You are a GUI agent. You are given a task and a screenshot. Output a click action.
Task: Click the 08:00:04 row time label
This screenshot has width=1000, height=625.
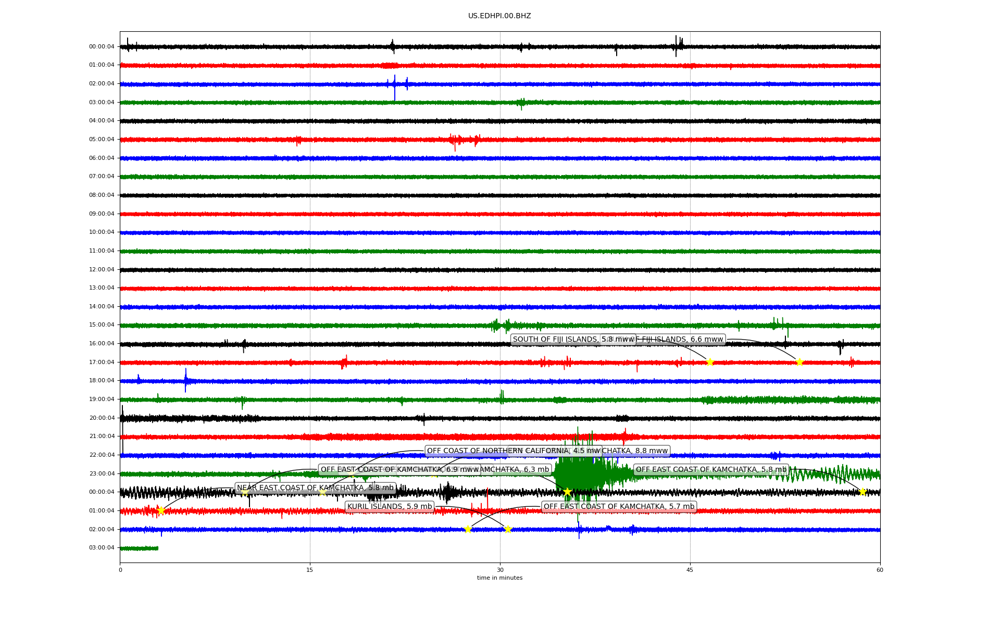click(x=102, y=195)
